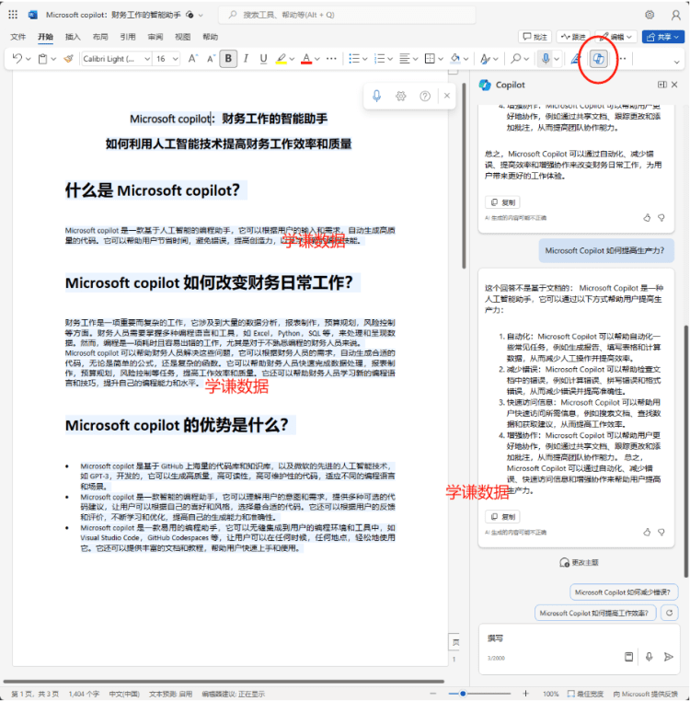Switch to the 引用 tab
This screenshot has height=701, width=690.
click(128, 37)
